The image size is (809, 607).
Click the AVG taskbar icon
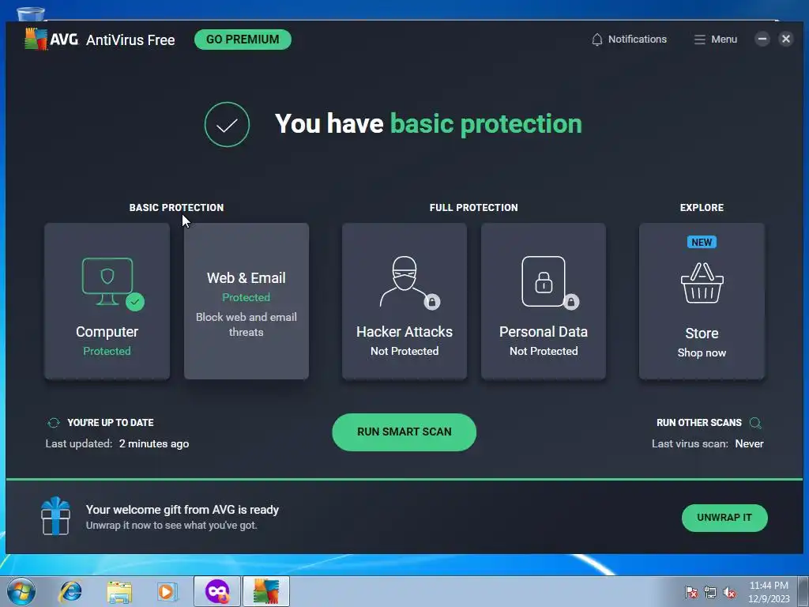[x=266, y=591]
